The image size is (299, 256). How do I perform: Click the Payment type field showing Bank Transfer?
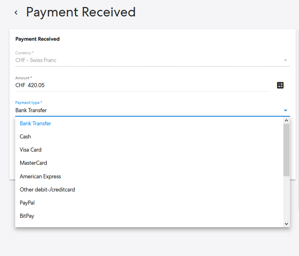[x=152, y=110]
